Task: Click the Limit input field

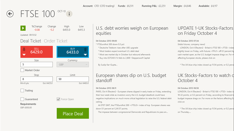Action: coord(73,79)
